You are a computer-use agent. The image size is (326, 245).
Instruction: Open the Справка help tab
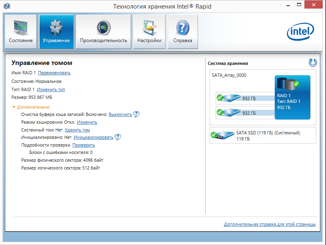point(183,32)
